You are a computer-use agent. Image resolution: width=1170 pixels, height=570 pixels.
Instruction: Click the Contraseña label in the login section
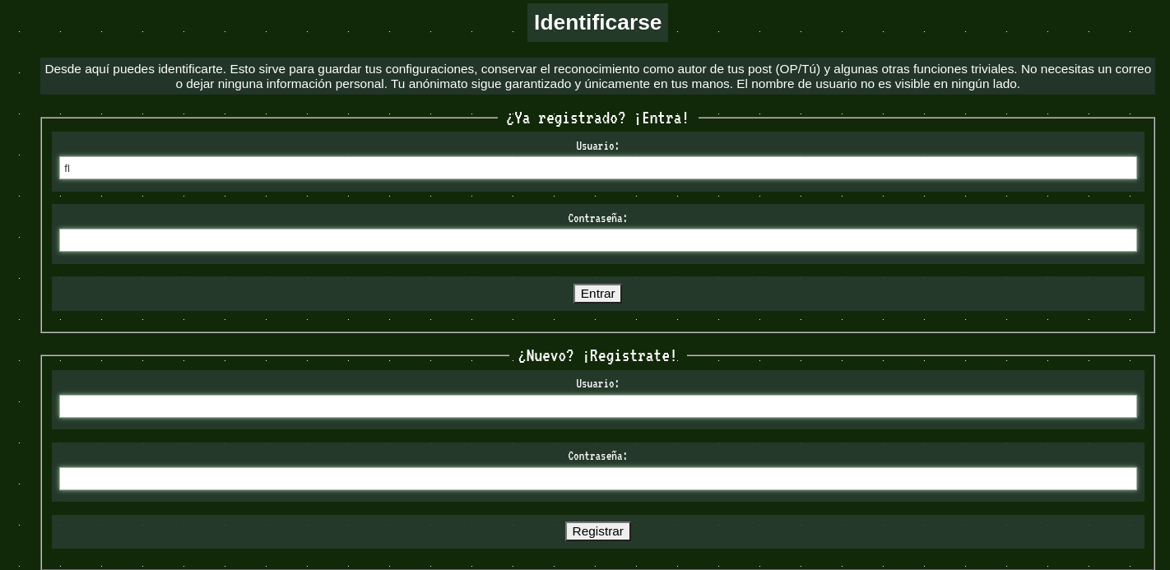[x=597, y=219]
